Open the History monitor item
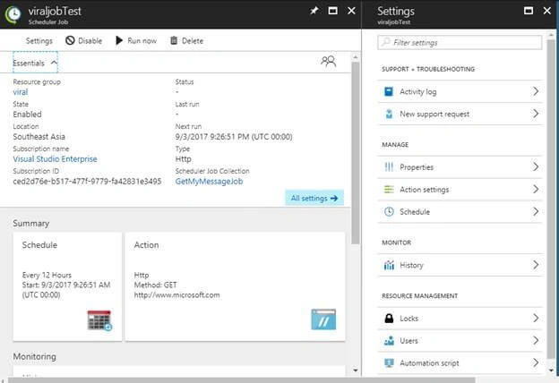Image resolution: width=559 pixels, height=383 pixels. pyautogui.click(x=460, y=265)
